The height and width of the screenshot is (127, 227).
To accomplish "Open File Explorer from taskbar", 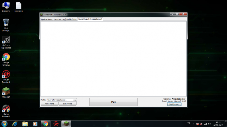I will coord(25,124).
